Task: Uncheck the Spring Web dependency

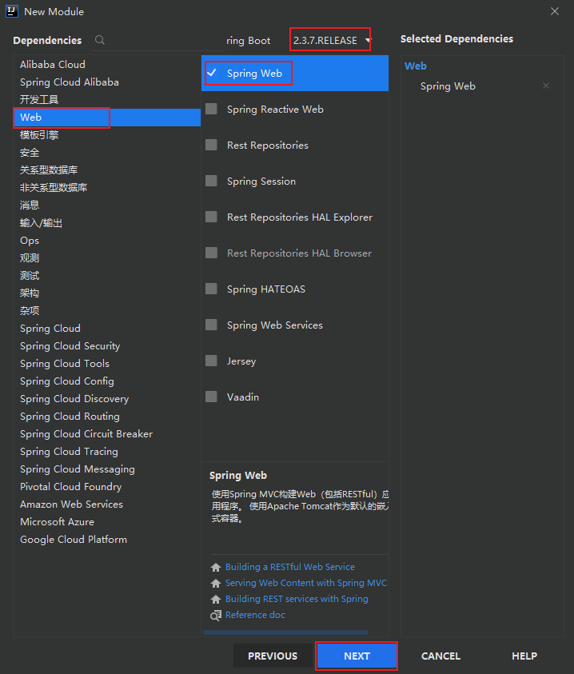Action: tap(213, 73)
